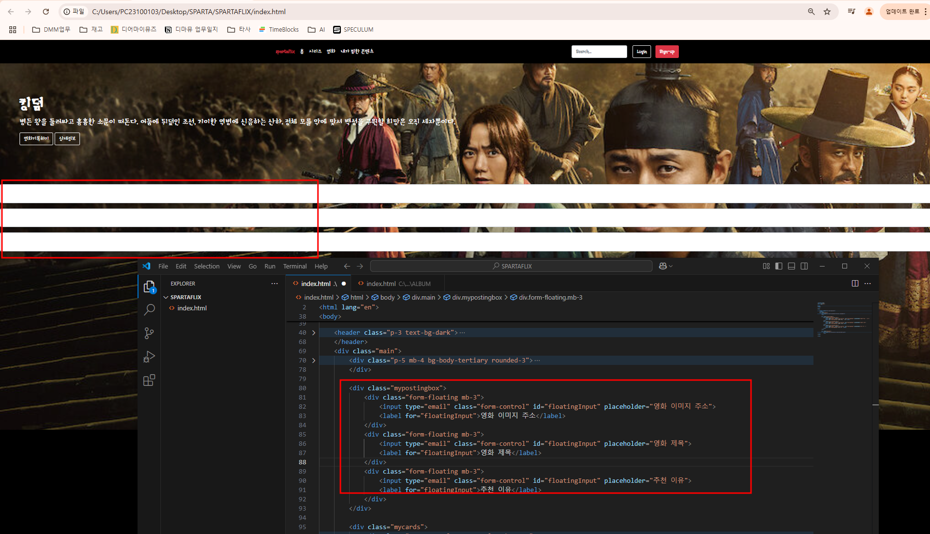Switch to the index.html ALBUM editor tab

coord(398,284)
